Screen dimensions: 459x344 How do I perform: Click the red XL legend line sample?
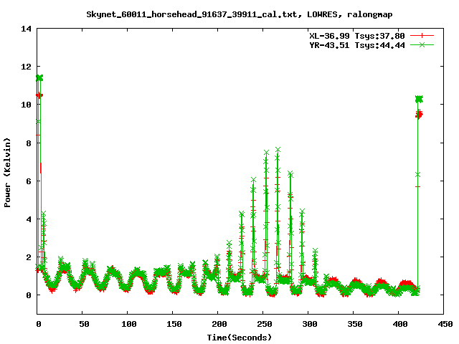[x=422, y=36]
